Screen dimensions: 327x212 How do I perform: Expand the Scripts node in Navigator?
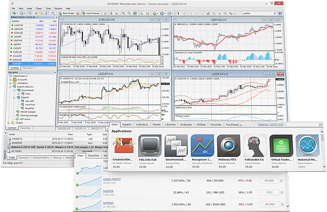tap(8, 123)
